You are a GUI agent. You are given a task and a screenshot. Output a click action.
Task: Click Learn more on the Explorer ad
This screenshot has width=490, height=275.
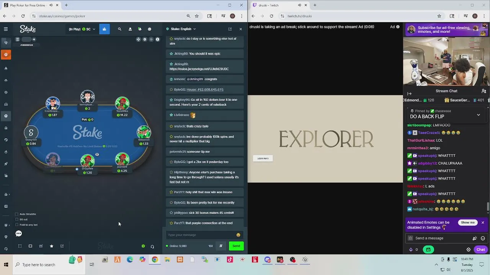pos(263,158)
